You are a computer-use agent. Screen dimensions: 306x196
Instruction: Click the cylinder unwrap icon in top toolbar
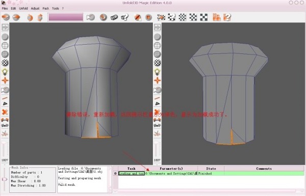point(114,17)
